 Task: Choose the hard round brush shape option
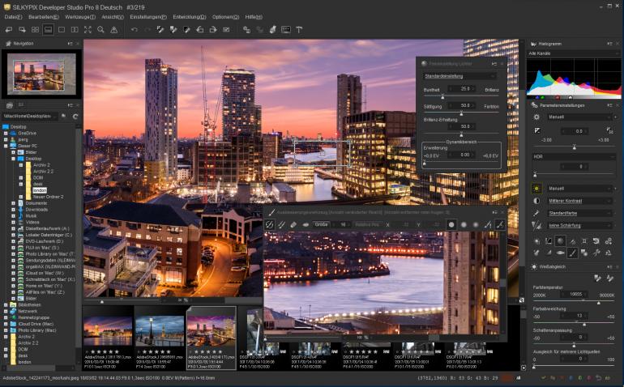451,225
